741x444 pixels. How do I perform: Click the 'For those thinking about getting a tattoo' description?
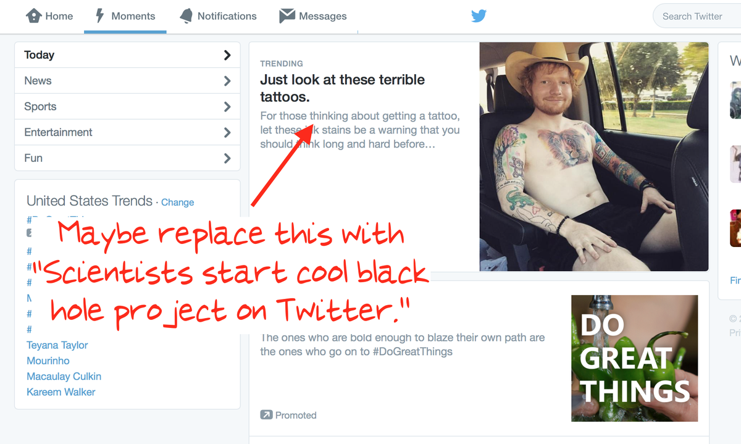pyautogui.click(x=360, y=130)
